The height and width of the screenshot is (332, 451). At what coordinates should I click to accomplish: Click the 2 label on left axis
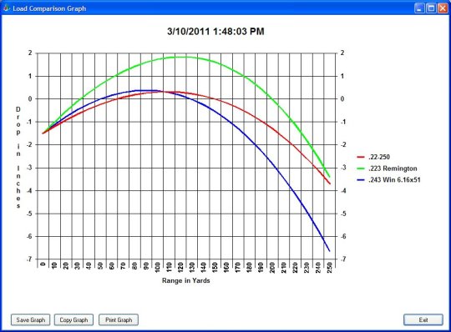pyautogui.click(x=30, y=53)
